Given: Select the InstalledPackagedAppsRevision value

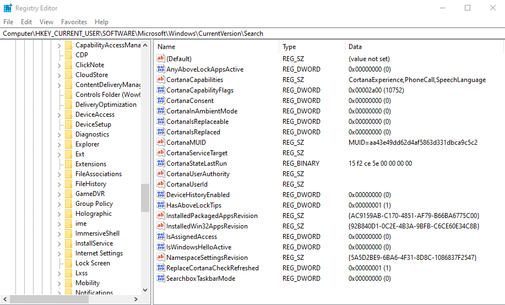Looking at the screenshot, I should pyautogui.click(x=212, y=215).
